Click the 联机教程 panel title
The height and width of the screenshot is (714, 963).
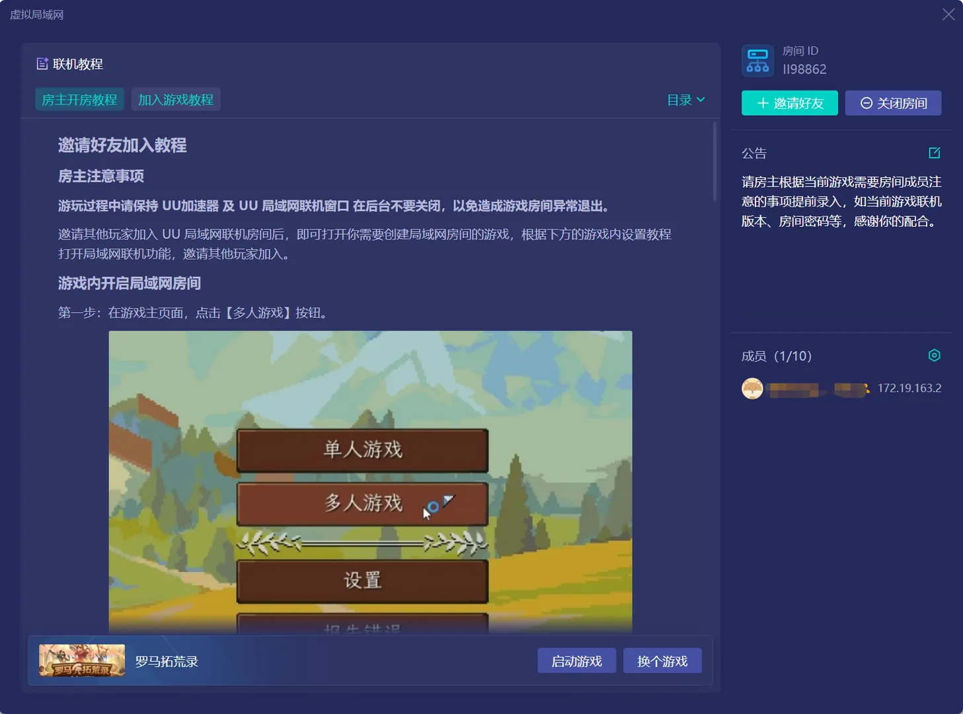coord(78,64)
